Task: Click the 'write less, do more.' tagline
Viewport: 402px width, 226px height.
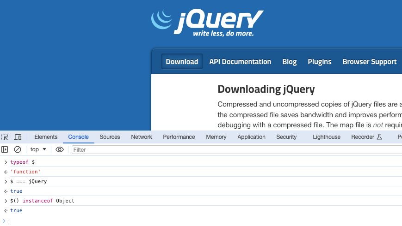Action: click(x=223, y=34)
